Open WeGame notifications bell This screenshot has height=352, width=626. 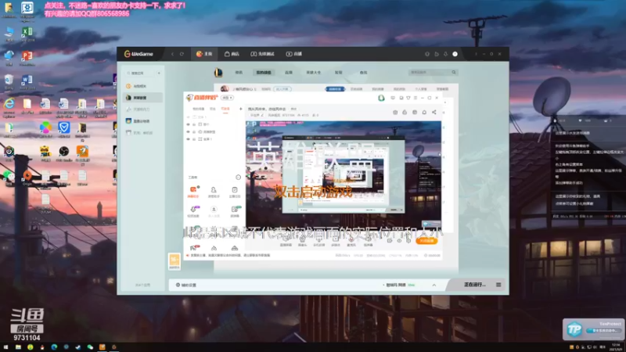(x=445, y=54)
